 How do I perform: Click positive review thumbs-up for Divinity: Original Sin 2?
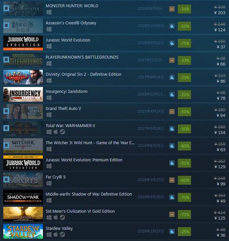tap(172, 77)
